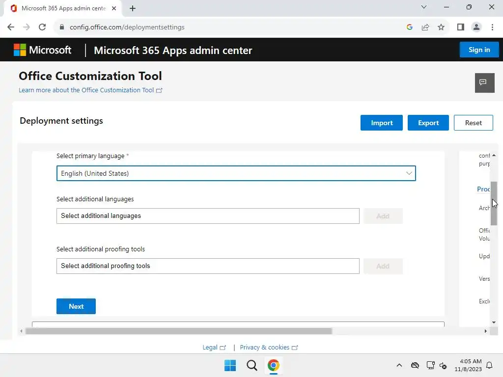Bookmark this page with the star icon
The height and width of the screenshot is (377, 503).
coord(441,27)
